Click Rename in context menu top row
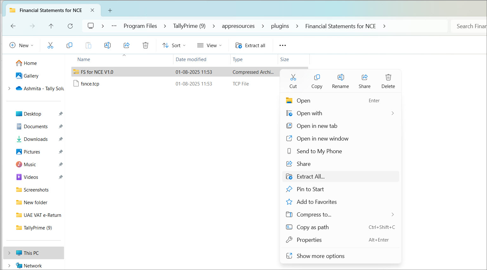The image size is (487, 270). (x=341, y=81)
